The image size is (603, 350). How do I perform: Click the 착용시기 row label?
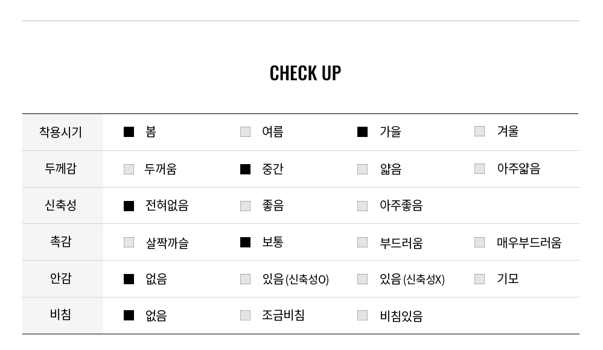(61, 132)
